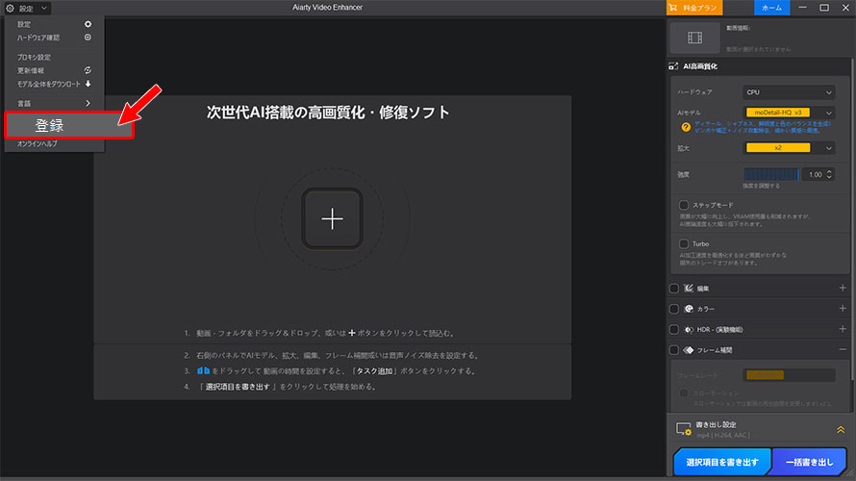Image resolution: width=856 pixels, height=481 pixels.
Task: Click the 書き出し設定 mp4 format text
Action: [x=723, y=435]
